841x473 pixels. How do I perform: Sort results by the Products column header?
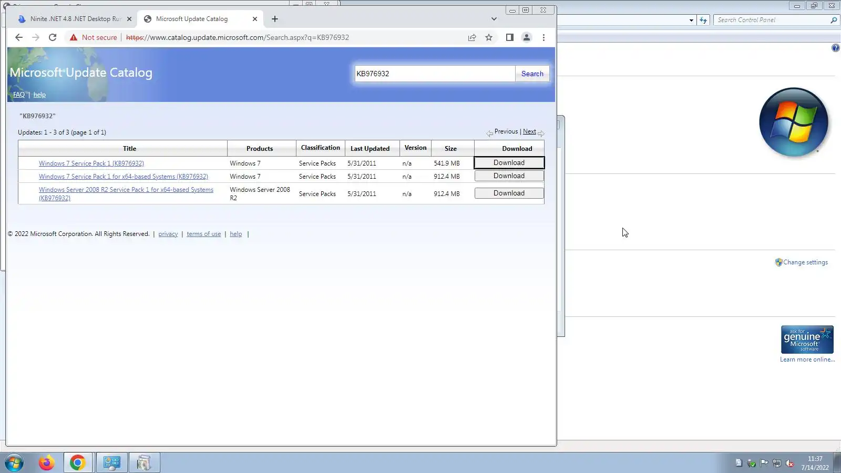(x=260, y=149)
